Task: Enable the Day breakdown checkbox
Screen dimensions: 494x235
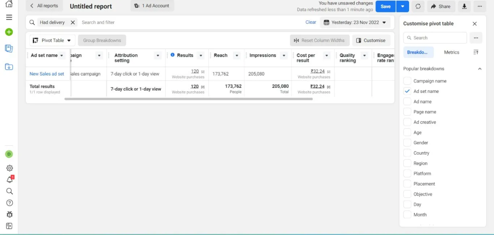Action: point(407,204)
